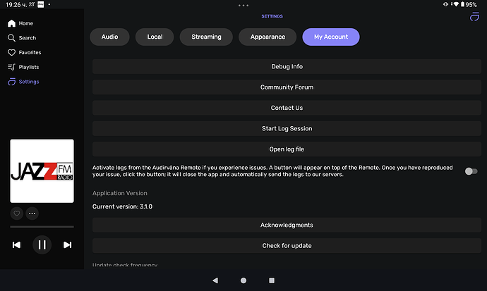
Task: Favorite the current track with heart icon
Action: tap(17, 213)
